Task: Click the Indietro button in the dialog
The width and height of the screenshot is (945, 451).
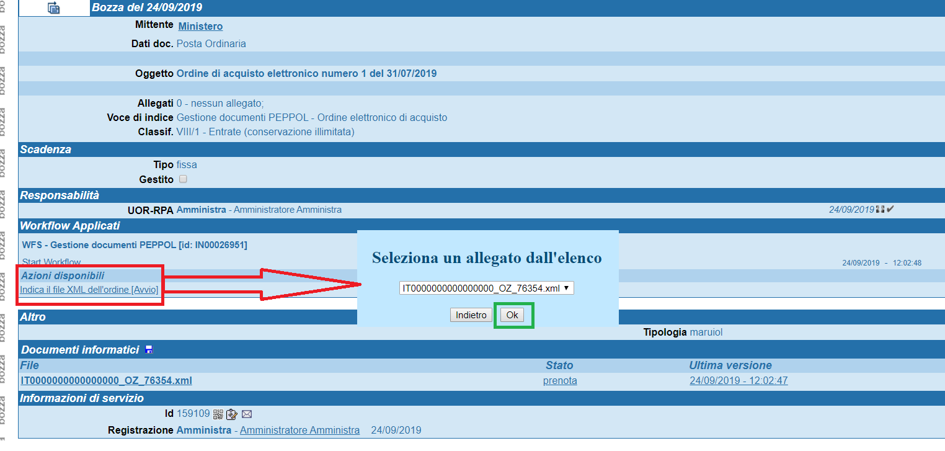Action: tap(471, 315)
